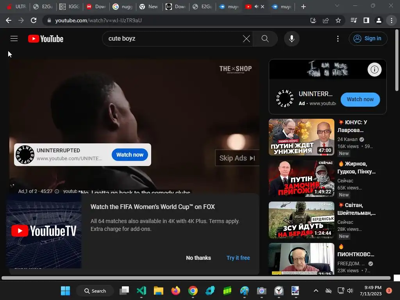
Task: Open Chrome profile icon
Action: (x=379, y=20)
